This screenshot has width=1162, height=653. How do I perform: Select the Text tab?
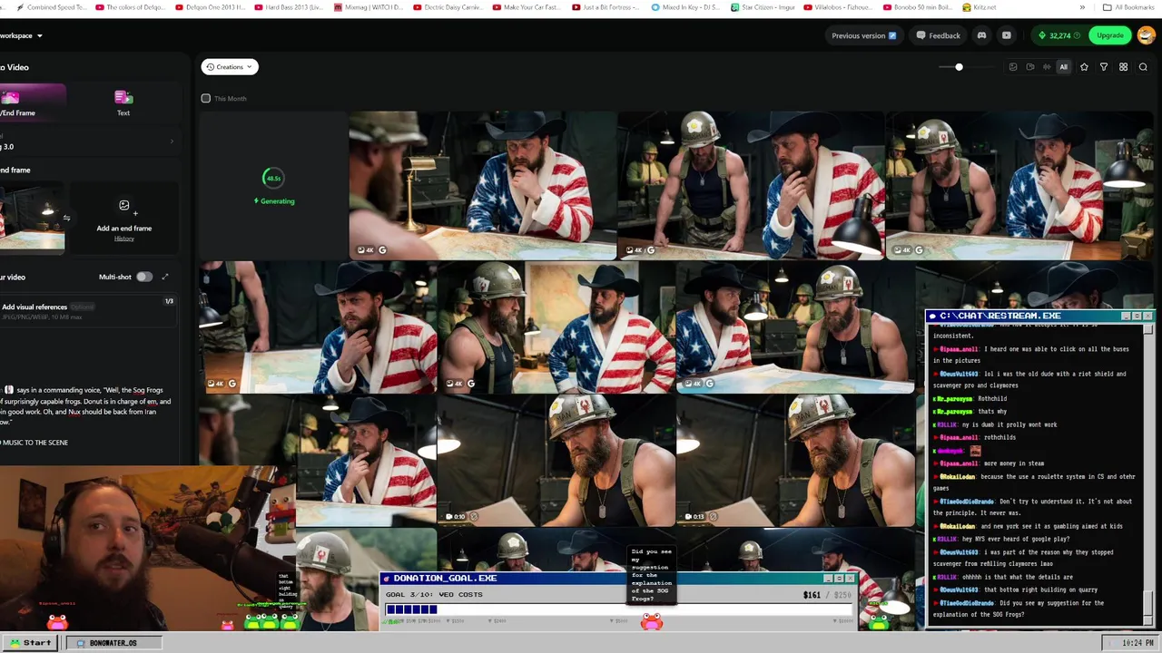[123, 102]
